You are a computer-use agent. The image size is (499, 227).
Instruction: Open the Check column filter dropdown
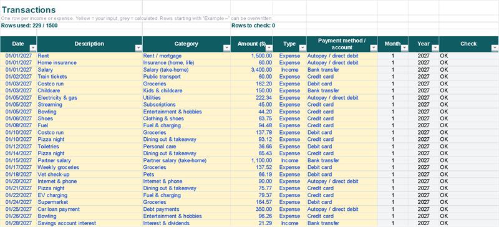[x=495, y=48]
